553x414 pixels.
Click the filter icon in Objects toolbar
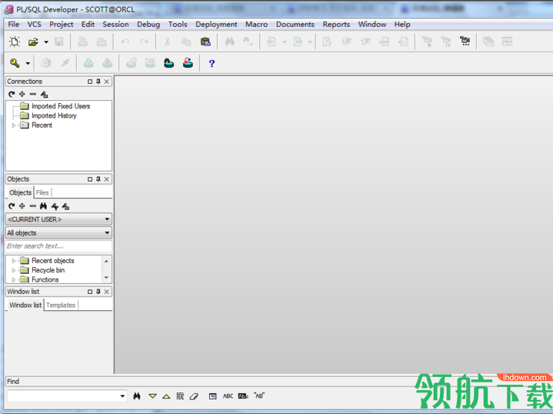(x=55, y=206)
